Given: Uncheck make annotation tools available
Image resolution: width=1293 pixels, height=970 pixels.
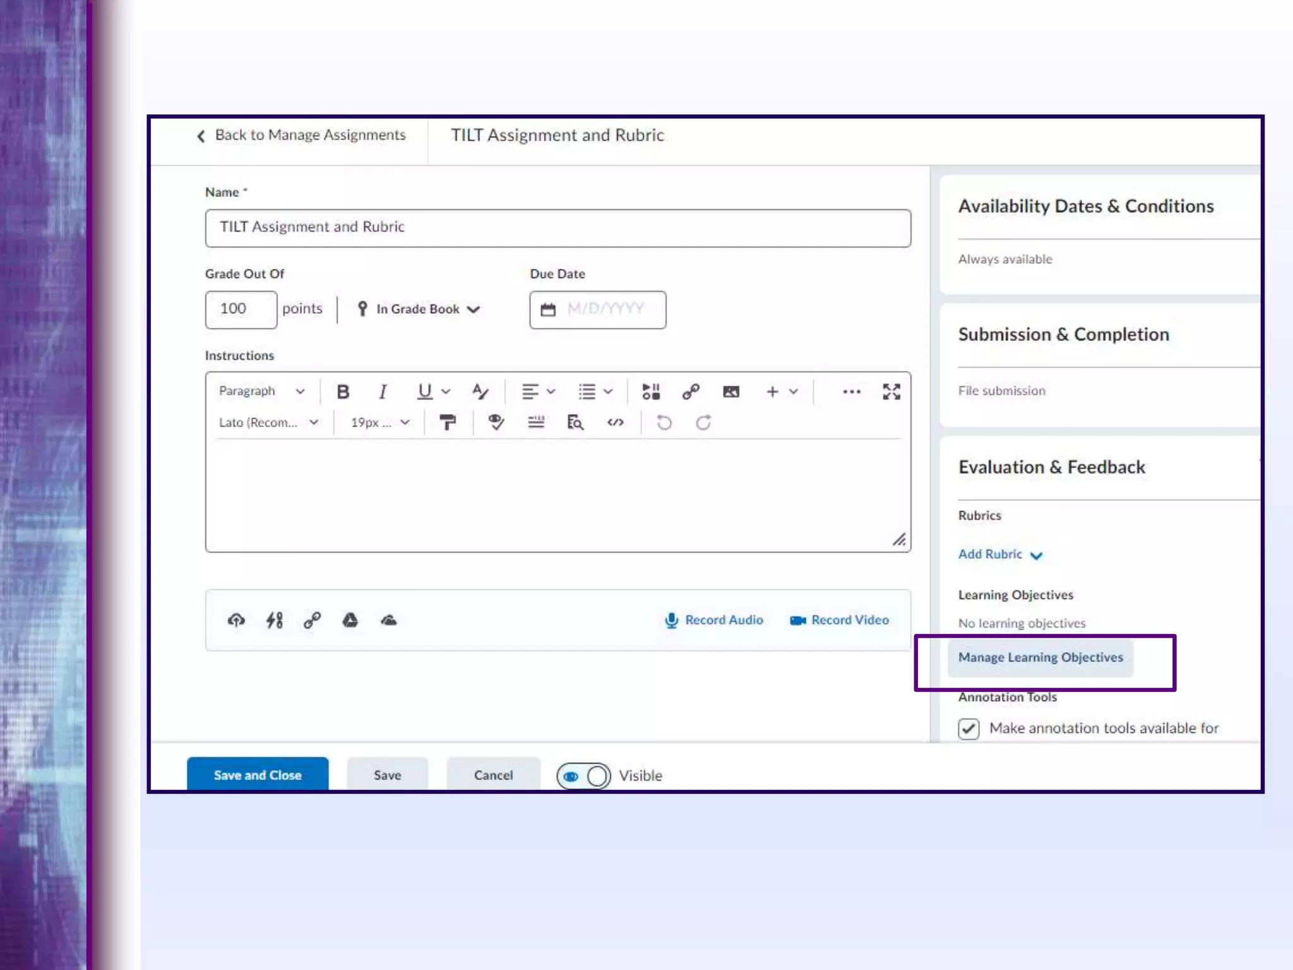Looking at the screenshot, I should [968, 728].
